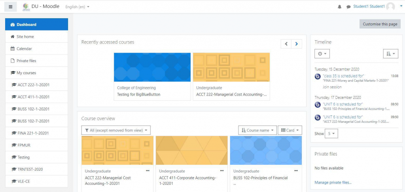
Task: Open BigBlueButton icon for class 35 event
Action: [318, 77]
